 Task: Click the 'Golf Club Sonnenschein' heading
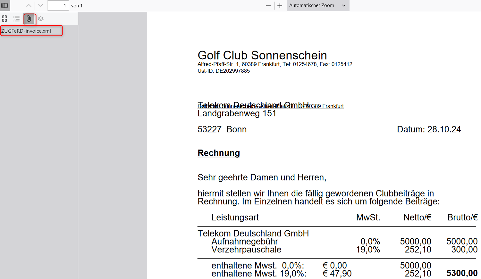click(262, 55)
